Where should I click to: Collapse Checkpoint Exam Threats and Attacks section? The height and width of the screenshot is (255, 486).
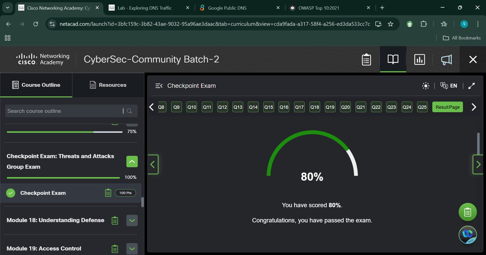pos(132,161)
